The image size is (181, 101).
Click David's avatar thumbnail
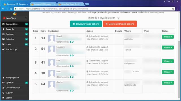(52, 38)
